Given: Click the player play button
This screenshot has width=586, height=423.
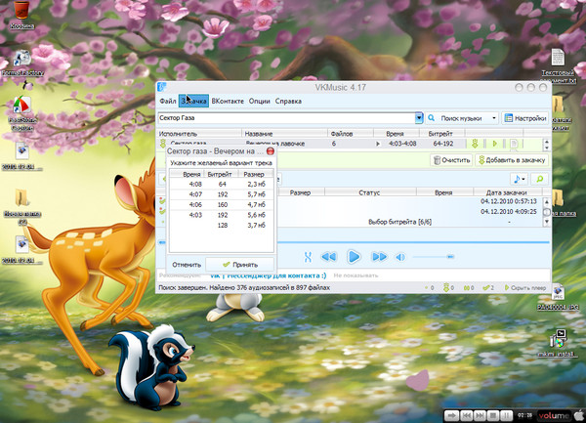Looking at the screenshot, I should tap(354, 257).
